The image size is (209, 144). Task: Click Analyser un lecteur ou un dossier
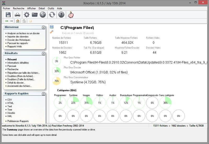(x=24, y=33)
